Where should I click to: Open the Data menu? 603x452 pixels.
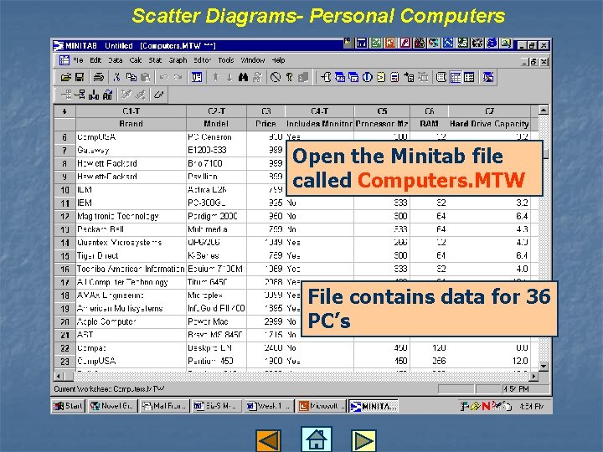click(x=115, y=60)
